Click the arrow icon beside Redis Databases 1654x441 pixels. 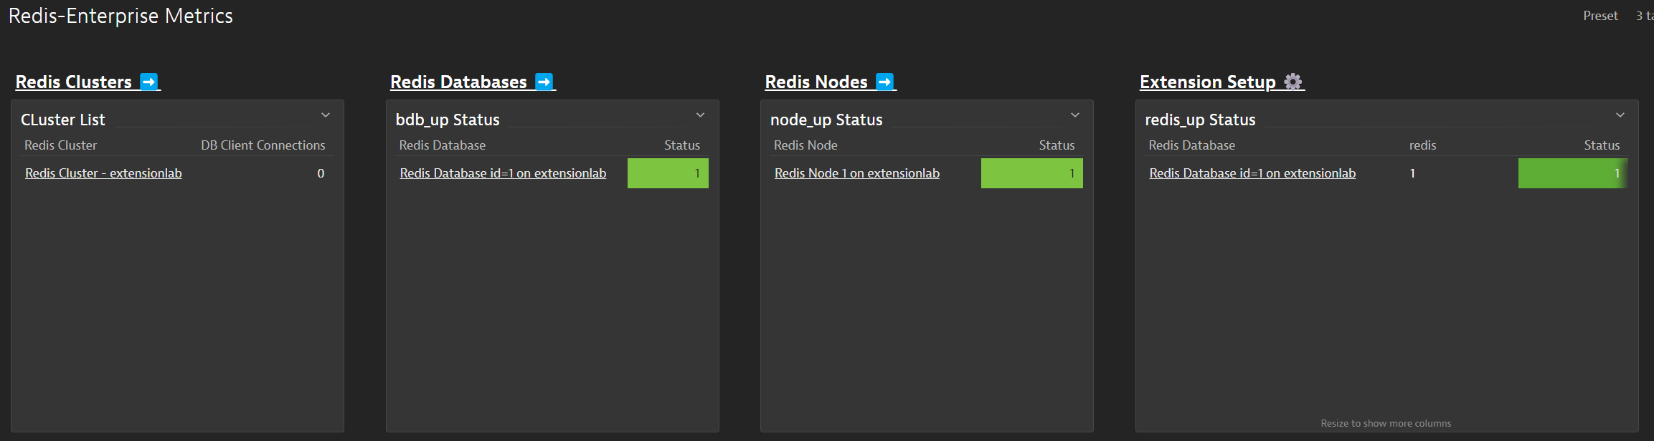pos(544,82)
